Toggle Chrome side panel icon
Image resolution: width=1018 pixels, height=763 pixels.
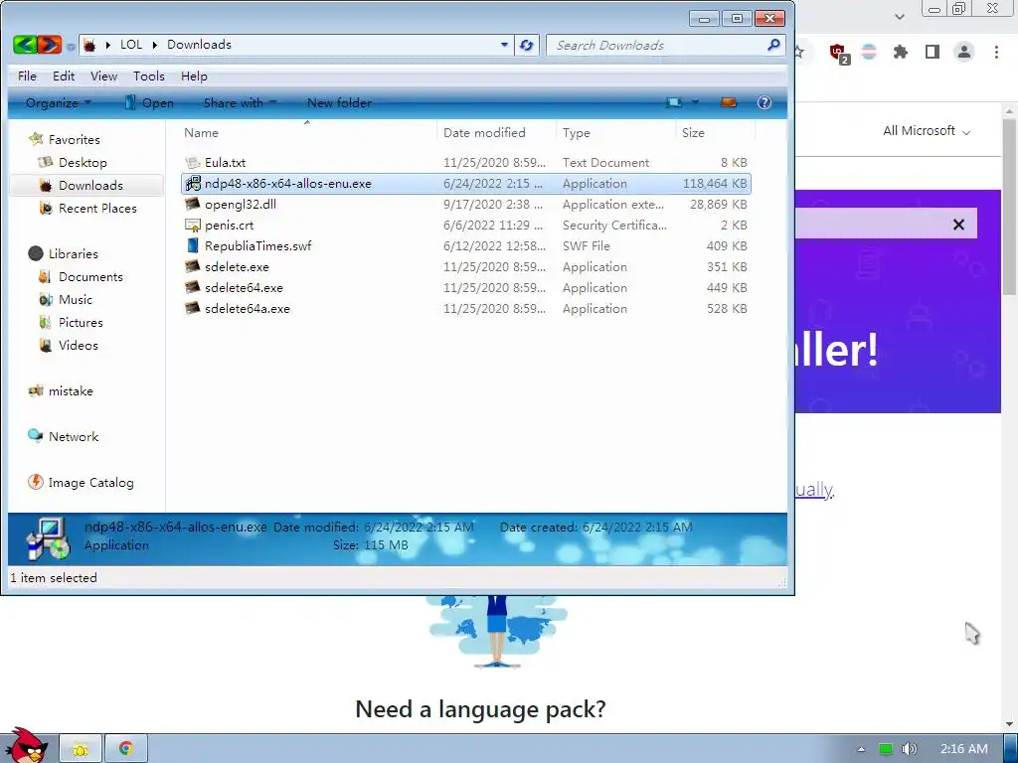point(933,52)
